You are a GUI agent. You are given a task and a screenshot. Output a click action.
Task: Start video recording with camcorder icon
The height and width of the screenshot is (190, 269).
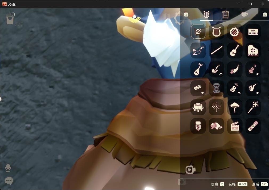pyautogui.click(x=190, y=170)
